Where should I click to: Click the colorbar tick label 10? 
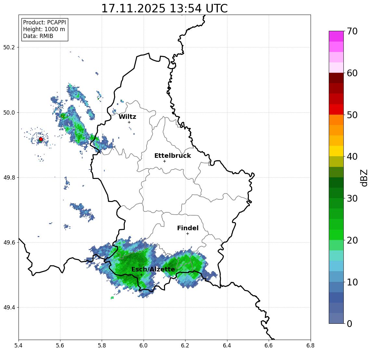coord(352,282)
